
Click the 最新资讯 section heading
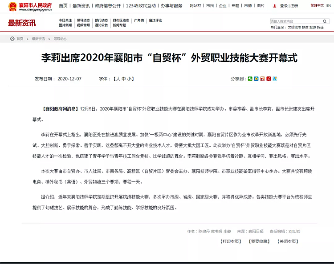tap(22, 23)
